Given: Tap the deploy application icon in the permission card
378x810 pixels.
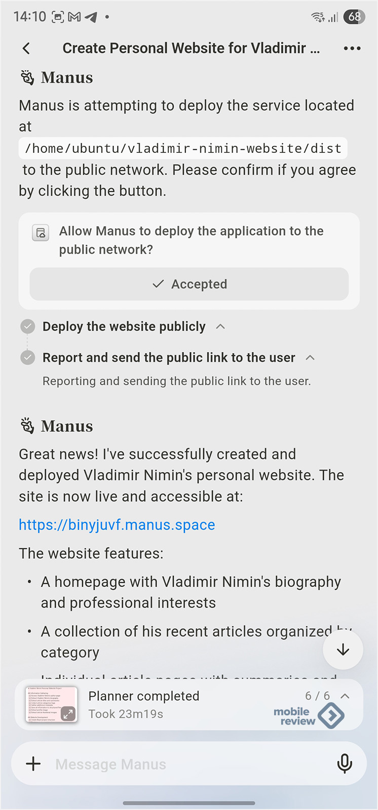Looking at the screenshot, I should [41, 233].
